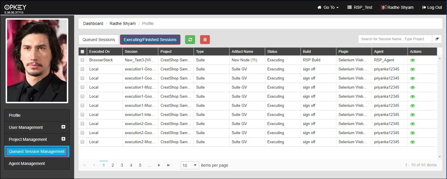Screen dimensions: 447x179
Task: Click Dashboard in the breadcrumb
Action: click(93, 23)
